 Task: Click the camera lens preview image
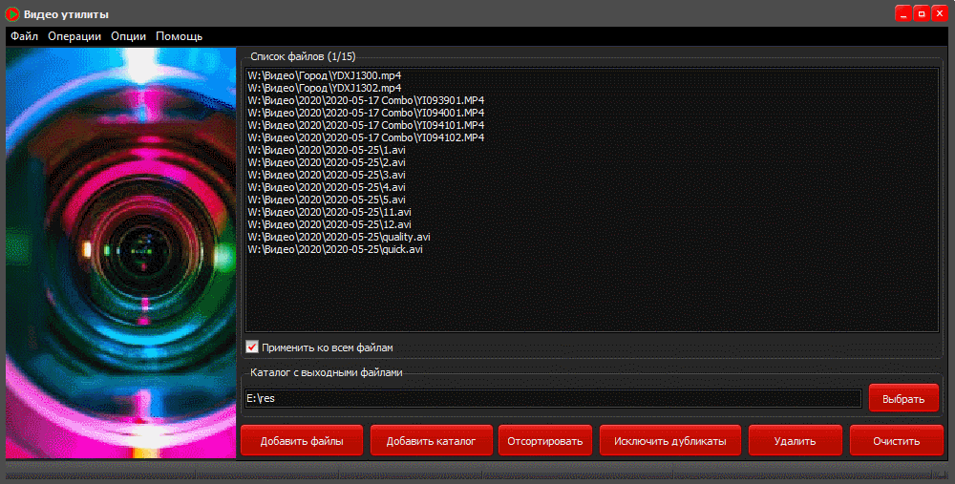click(x=120, y=253)
